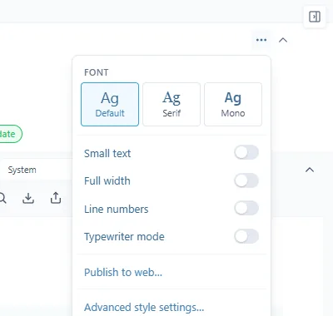333x316 pixels.
Task: Select the Serif font option
Action: [171, 104]
